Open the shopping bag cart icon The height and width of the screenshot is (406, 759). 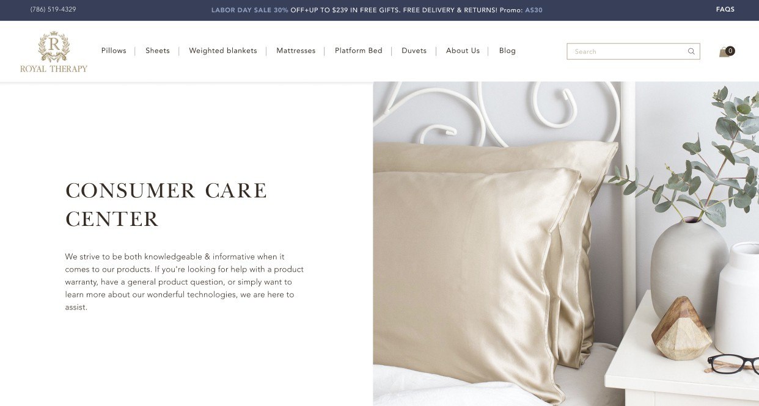tap(724, 52)
